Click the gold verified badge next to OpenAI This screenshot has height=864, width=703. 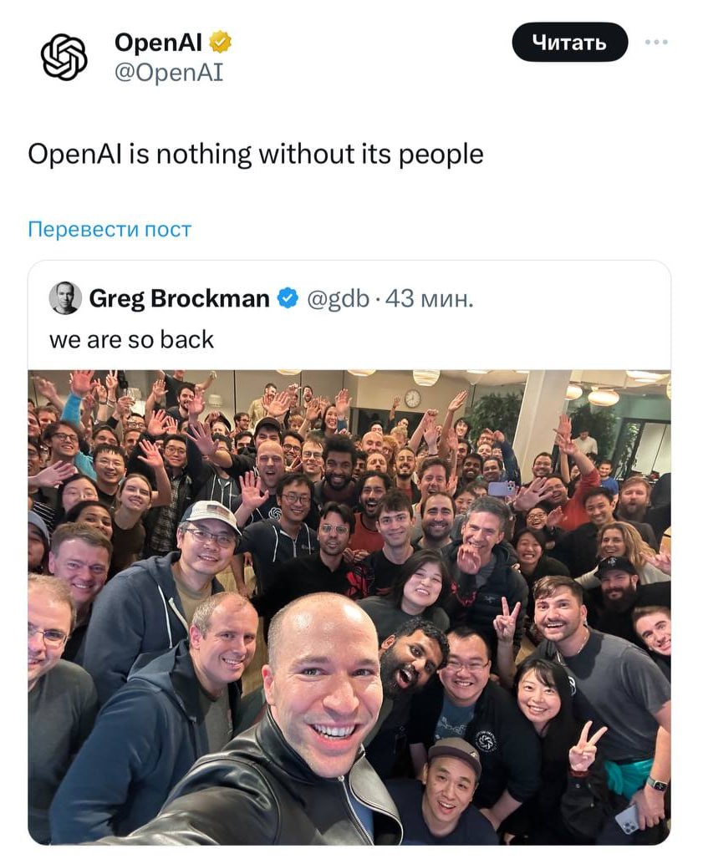click(x=220, y=43)
